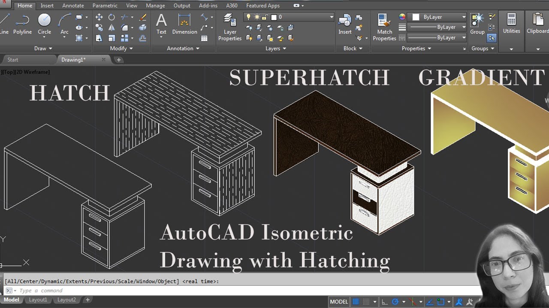Toggle group selection on/off button

point(491,38)
